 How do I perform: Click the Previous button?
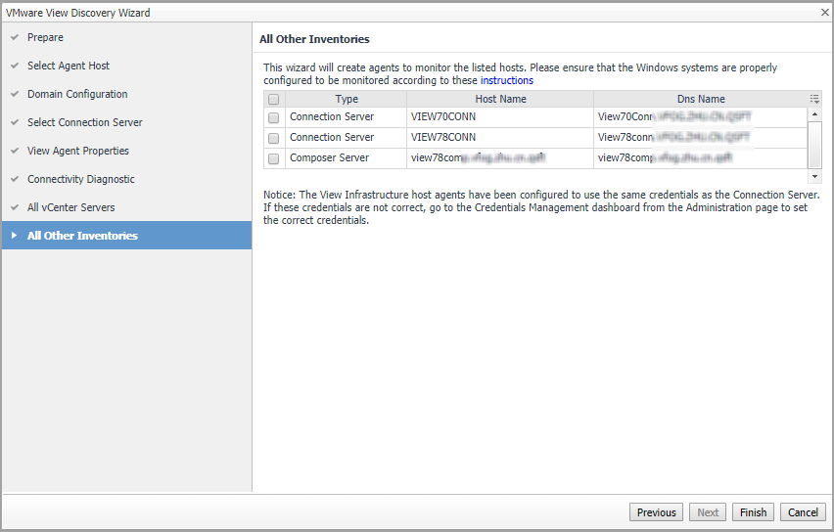(657, 512)
